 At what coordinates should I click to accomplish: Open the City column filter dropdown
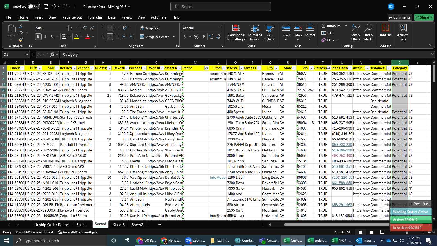(x=276, y=68)
